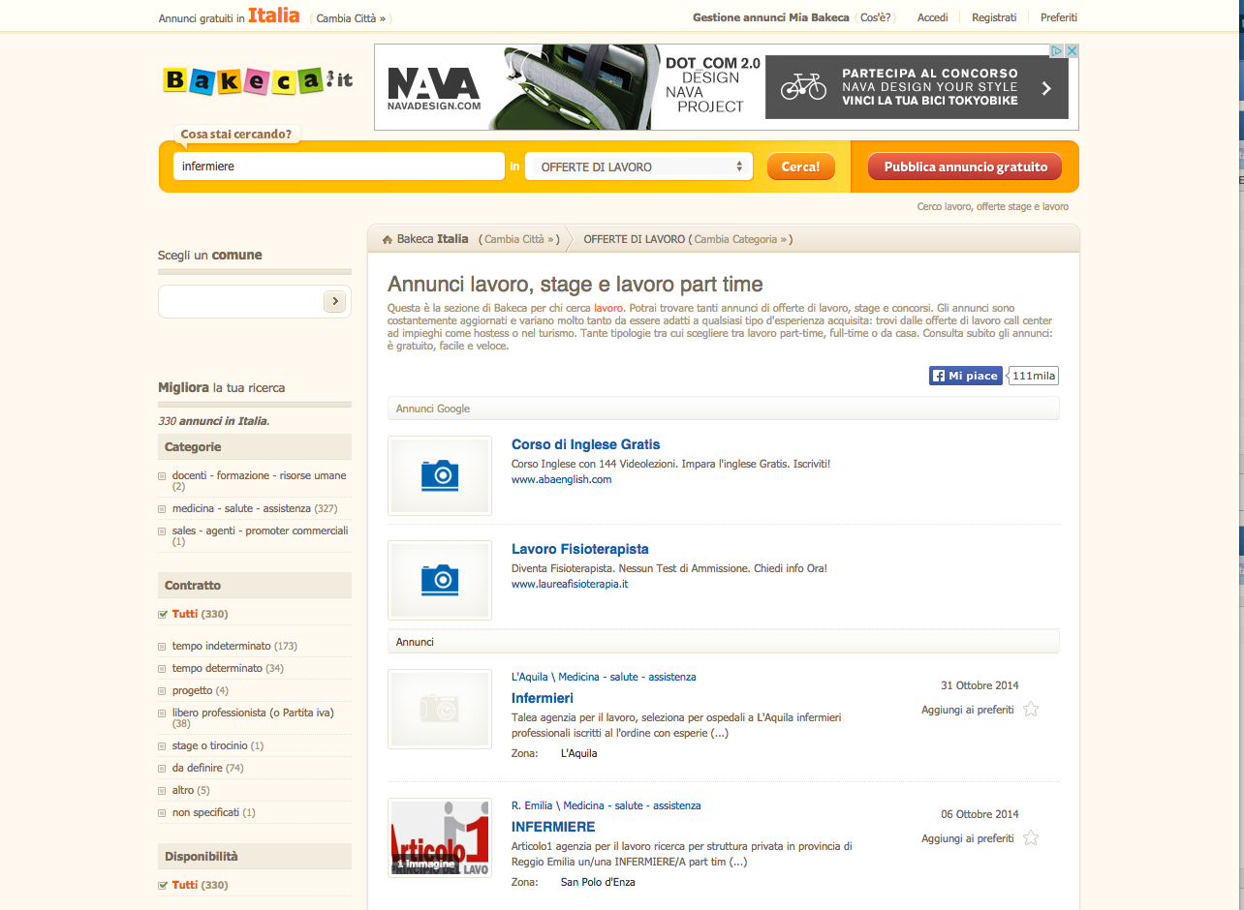
Task: Submit the comune search with arrow button
Action: 334,301
